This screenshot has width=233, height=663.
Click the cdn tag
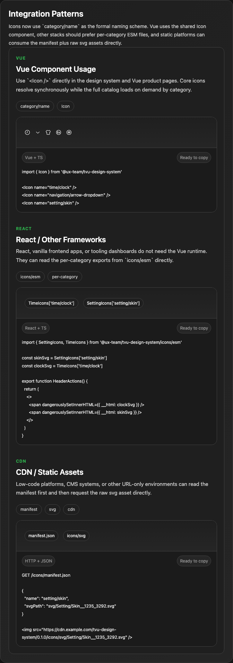[71, 509]
